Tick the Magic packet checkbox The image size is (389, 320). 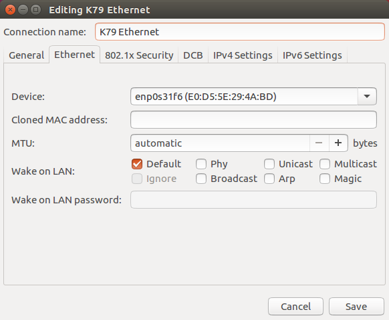click(x=325, y=179)
